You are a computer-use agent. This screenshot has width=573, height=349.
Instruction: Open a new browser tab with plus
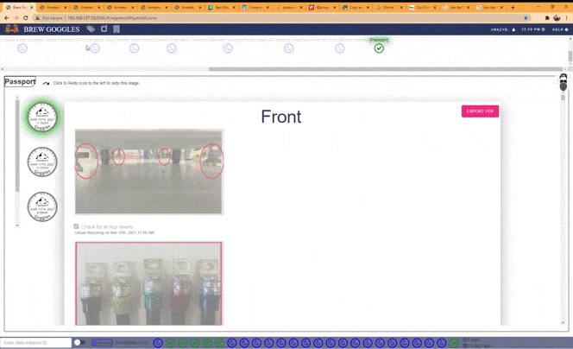pos(513,7)
